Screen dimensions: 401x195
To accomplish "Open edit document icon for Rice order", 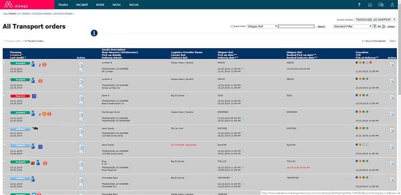I will click(x=81, y=169).
